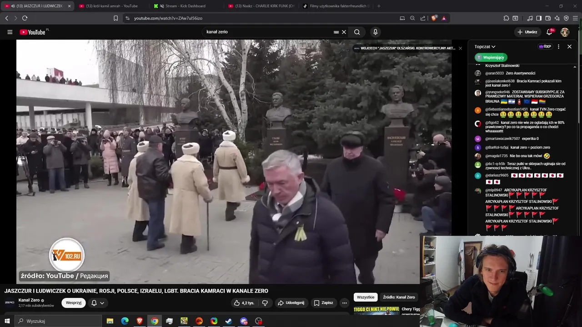The image size is (582, 327).
Task: Open TIGGO recommended video thumbnail
Action: pos(376,310)
